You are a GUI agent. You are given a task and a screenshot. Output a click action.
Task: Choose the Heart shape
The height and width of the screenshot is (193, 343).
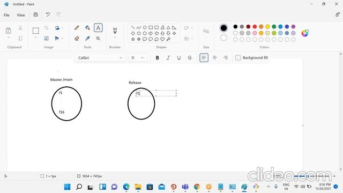tap(162, 39)
